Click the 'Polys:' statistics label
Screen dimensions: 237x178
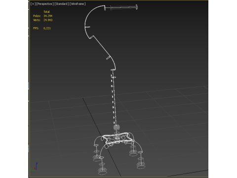pyautogui.click(x=37, y=16)
